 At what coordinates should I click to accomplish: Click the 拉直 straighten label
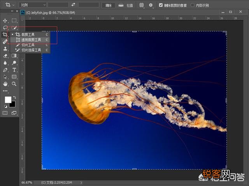pyautogui.click(x=130, y=5)
